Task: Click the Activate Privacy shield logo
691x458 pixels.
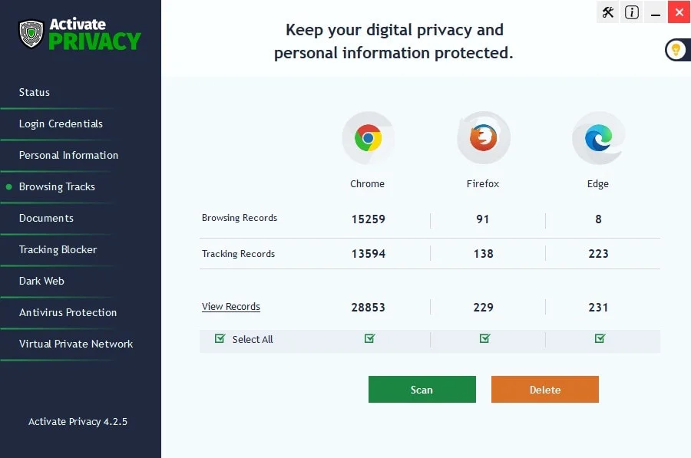Action: coord(29,34)
